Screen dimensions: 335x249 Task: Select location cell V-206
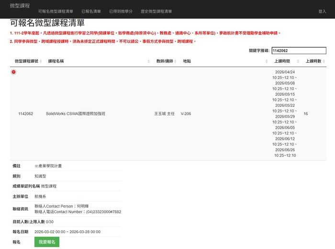(186, 113)
